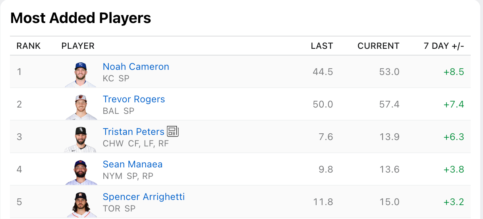This screenshot has height=219, width=483.
Task: Select the LAST column header
Action: coord(322,46)
